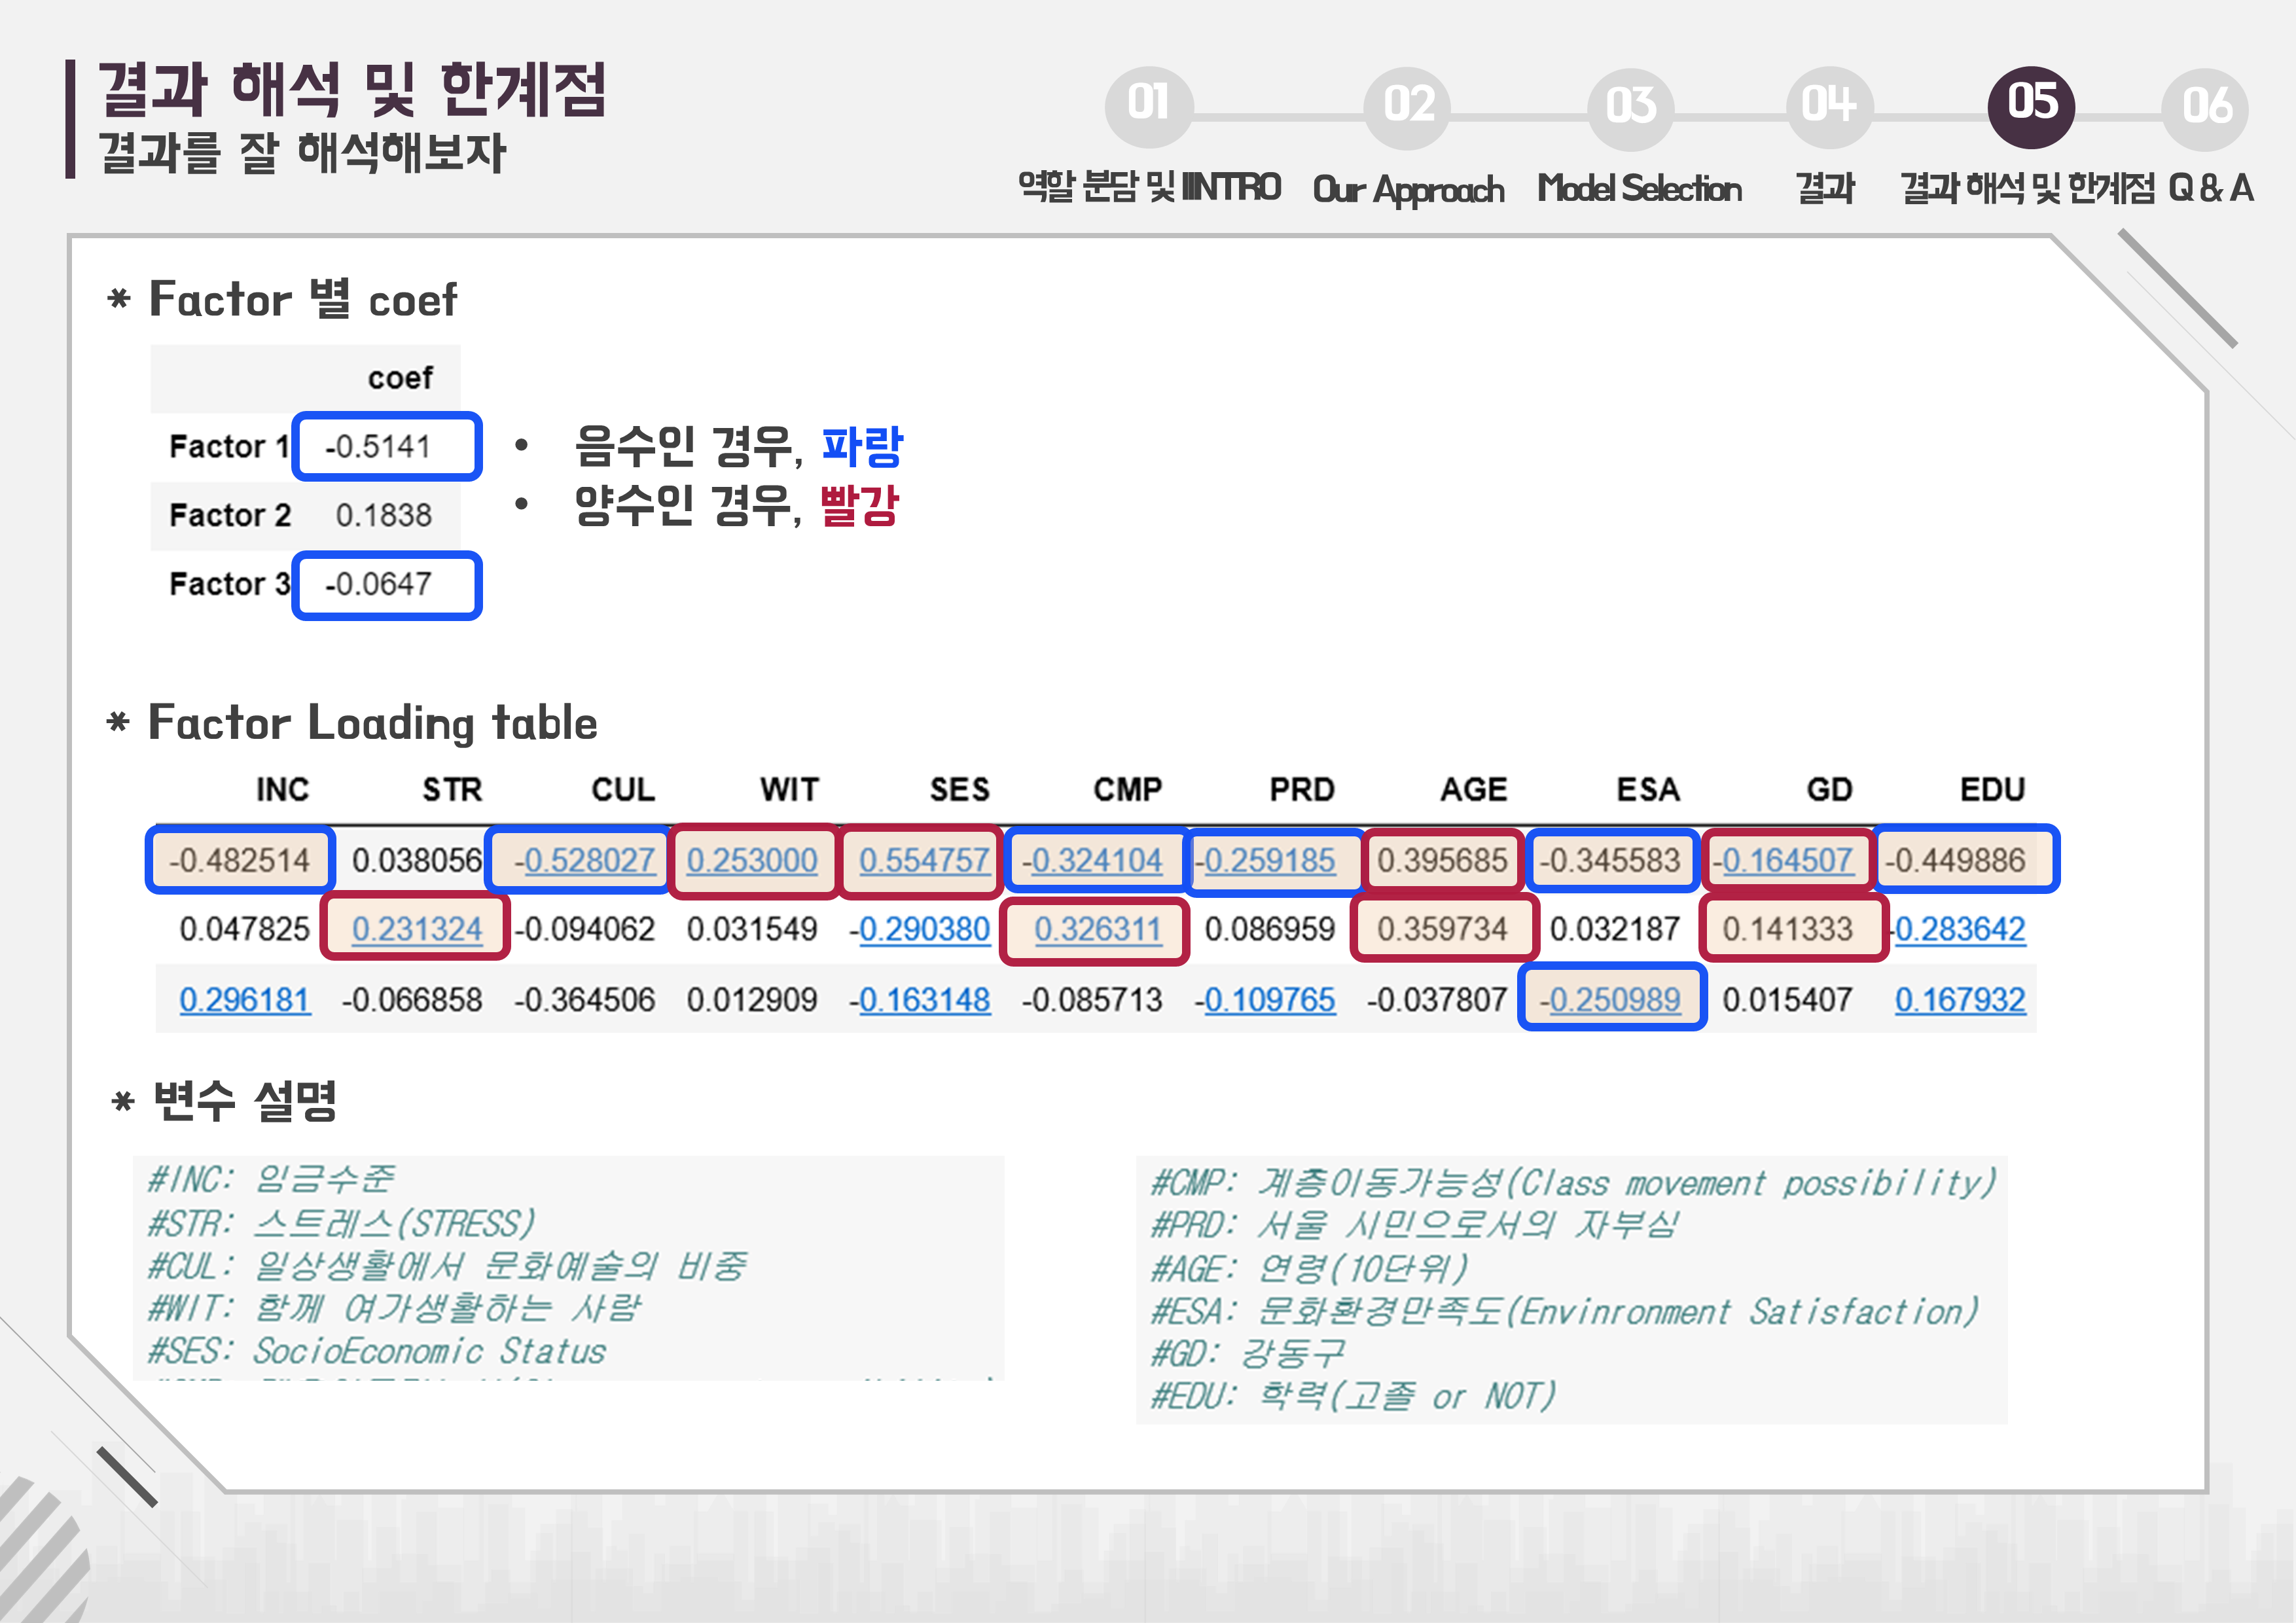Select the Our Approach section label

[x=1408, y=189]
